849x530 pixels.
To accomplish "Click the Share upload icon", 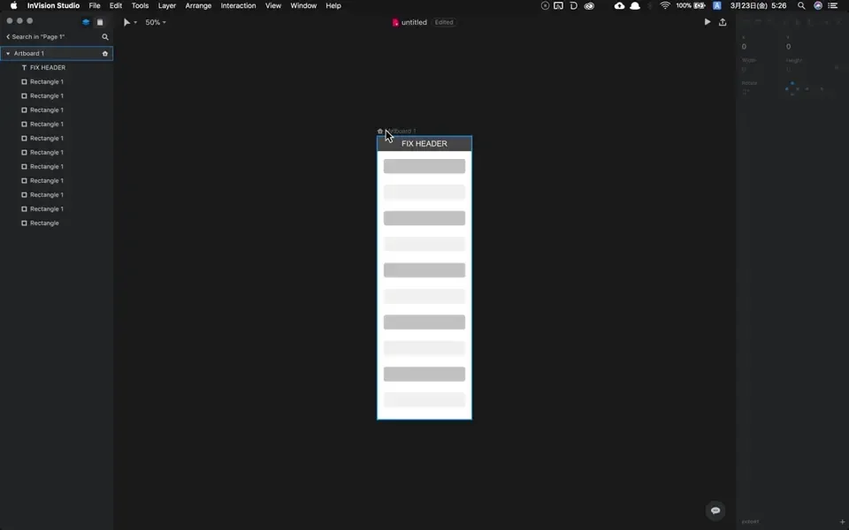I will click(723, 22).
